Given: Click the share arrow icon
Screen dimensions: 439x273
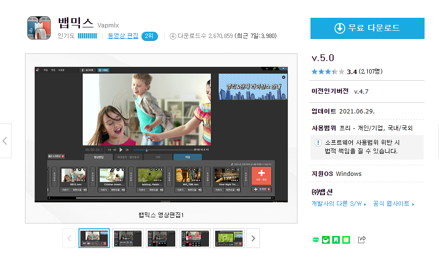Looking at the screenshot, I should point(362,240).
